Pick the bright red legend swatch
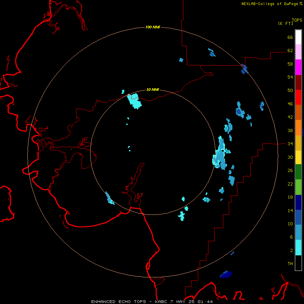Image resolution: width=304 pixels, height=304 pixels. (x=298, y=97)
